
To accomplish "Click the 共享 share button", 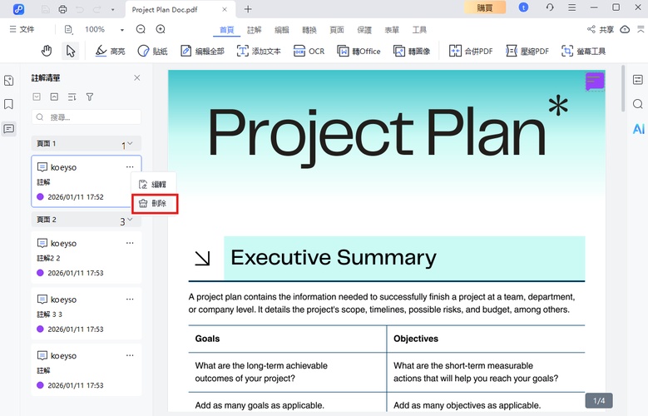I will [601, 29].
